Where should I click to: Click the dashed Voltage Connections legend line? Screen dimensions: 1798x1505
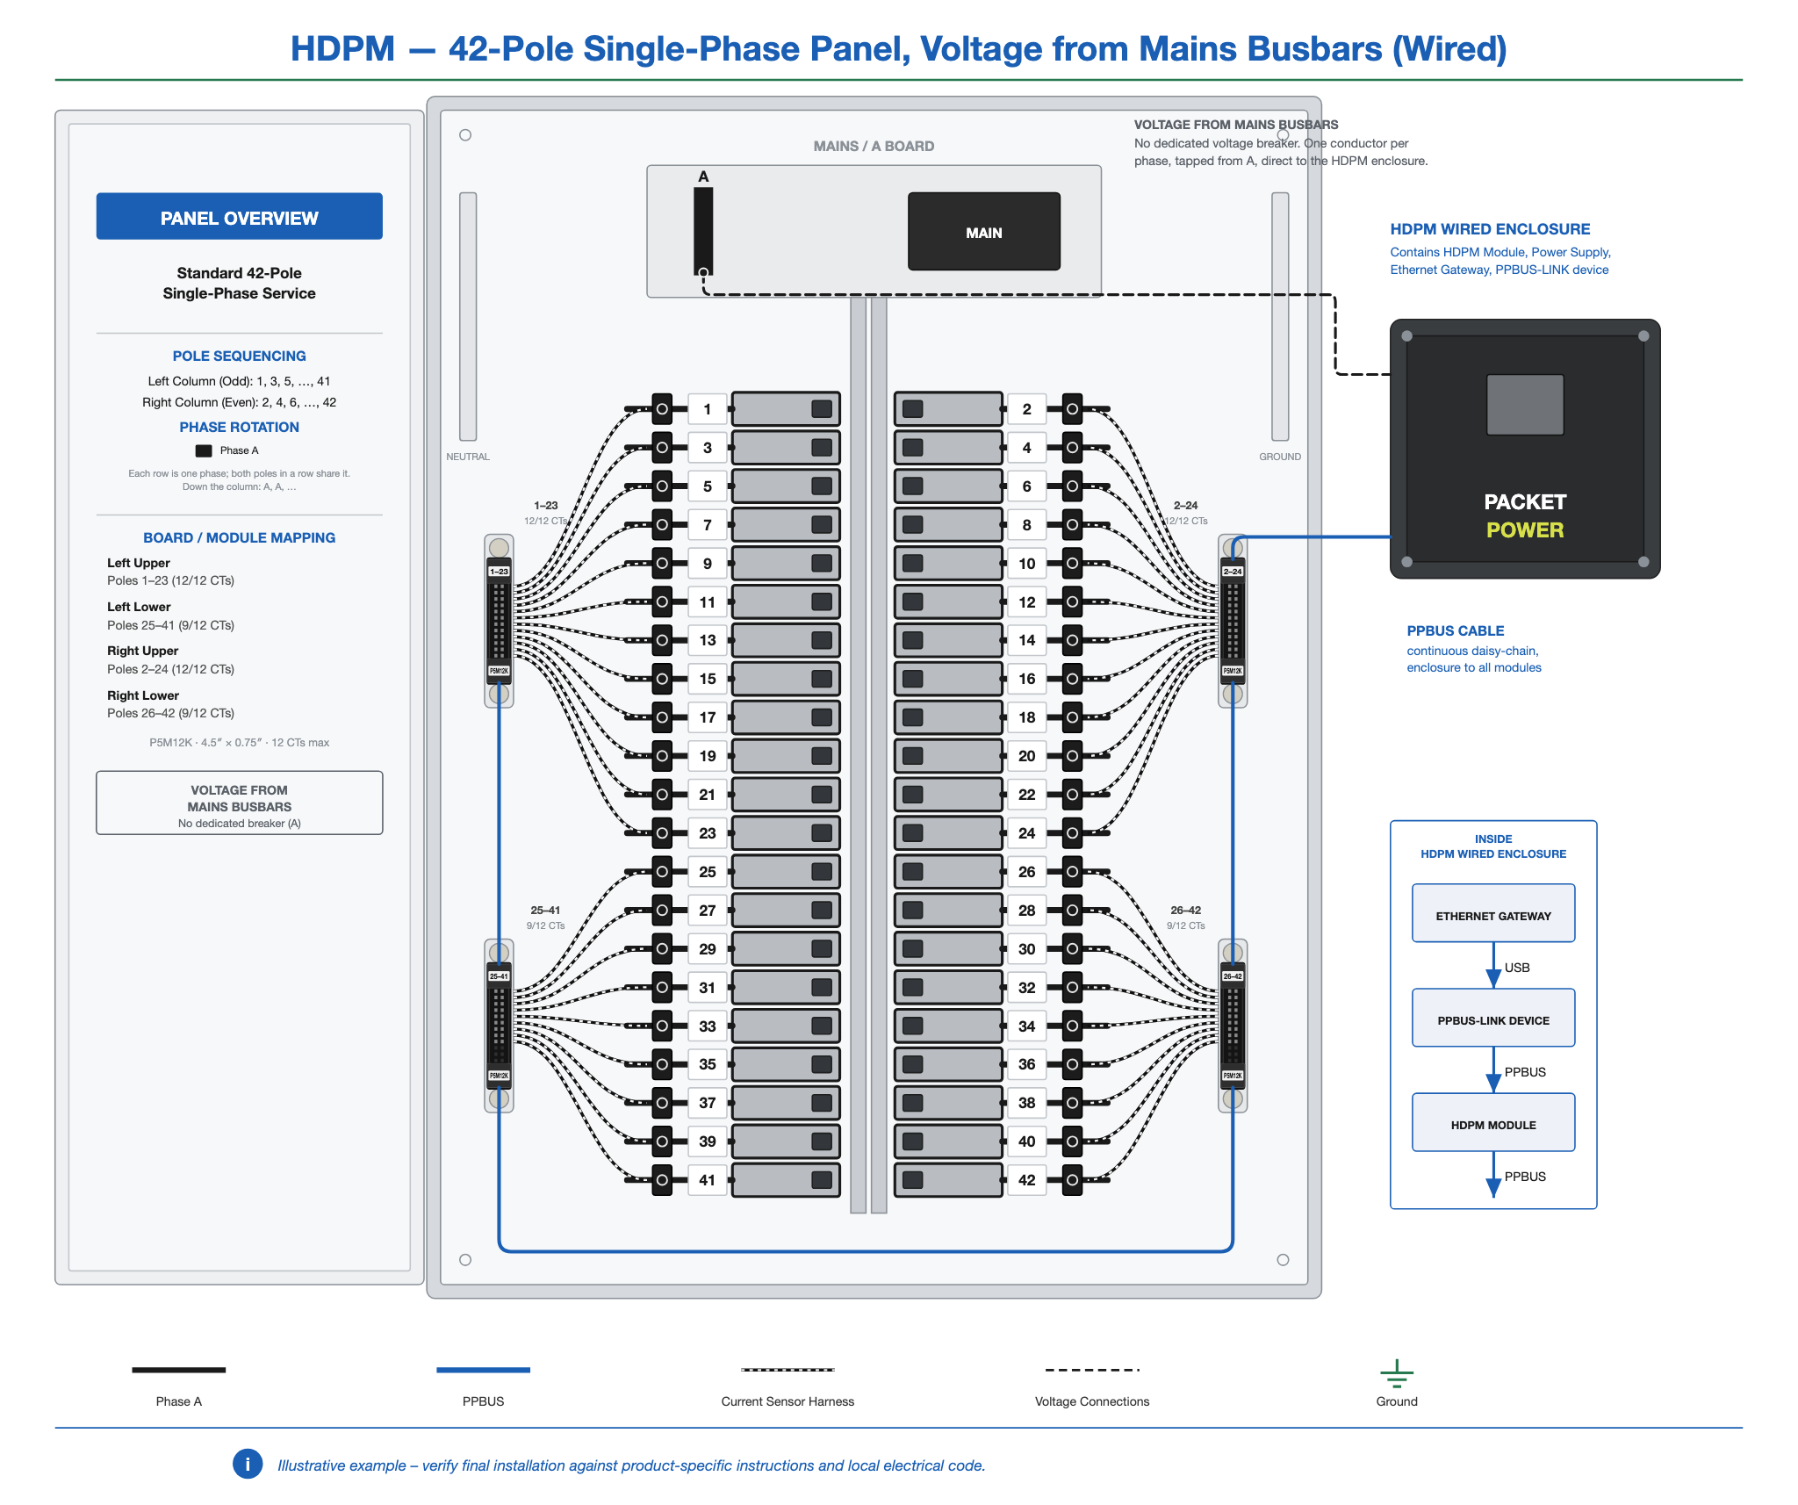click(x=1092, y=1370)
